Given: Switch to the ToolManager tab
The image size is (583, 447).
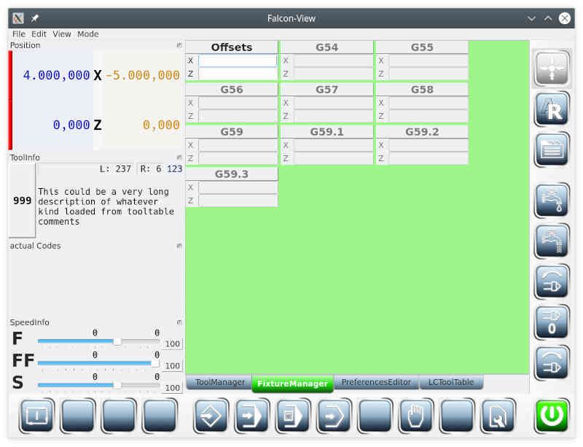Looking at the screenshot, I should [x=220, y=382].
